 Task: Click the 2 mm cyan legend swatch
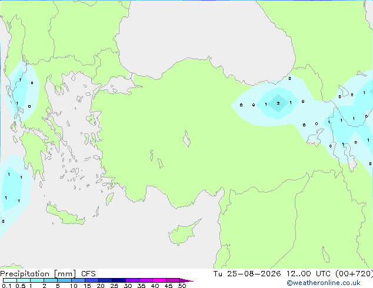51,280
